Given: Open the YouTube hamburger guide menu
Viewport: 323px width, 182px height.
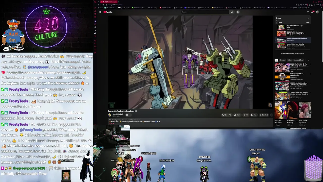Looking at the screenshot, I should [x=100, y=12].
